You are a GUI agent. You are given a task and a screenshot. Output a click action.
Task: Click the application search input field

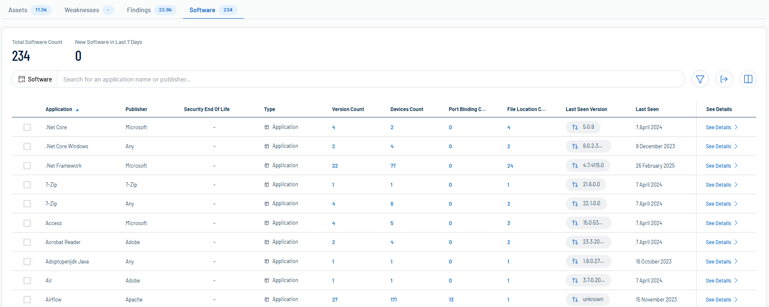coord(368,79)
